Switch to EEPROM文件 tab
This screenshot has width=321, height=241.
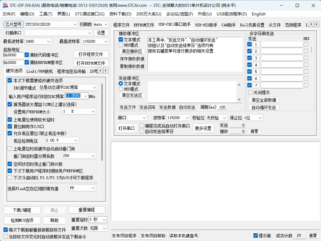[x=144, y=25]
